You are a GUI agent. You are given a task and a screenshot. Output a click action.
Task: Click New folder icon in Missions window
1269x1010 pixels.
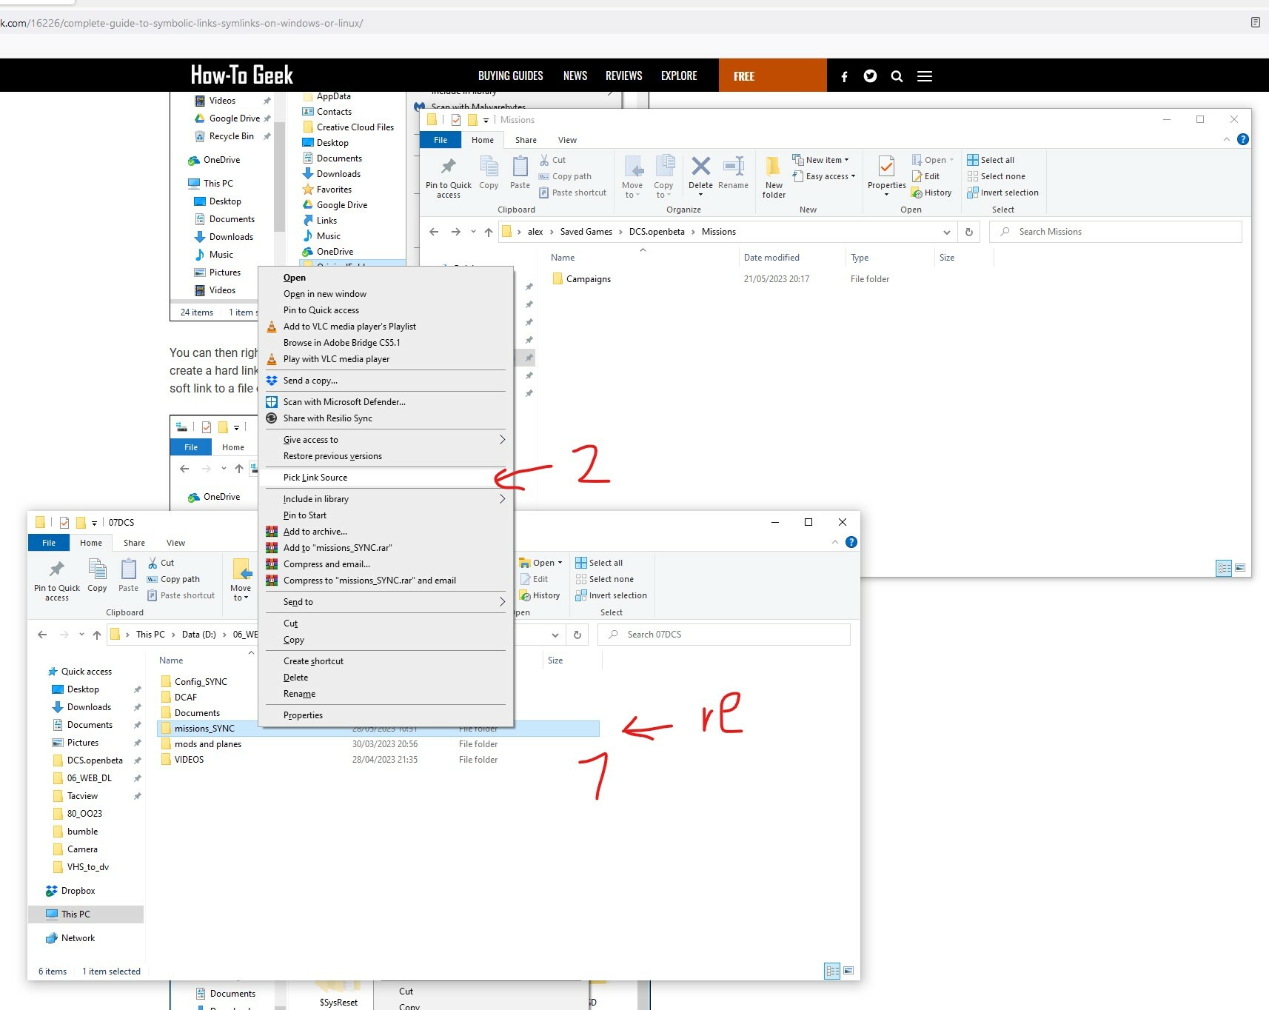pyautogui.click(x=774, y=178)
